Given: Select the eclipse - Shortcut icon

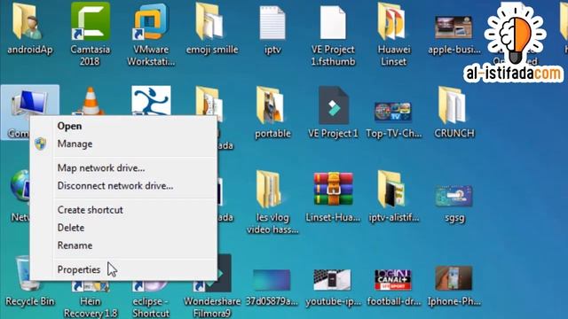Looking at the screenshot, I should [151, 286].
